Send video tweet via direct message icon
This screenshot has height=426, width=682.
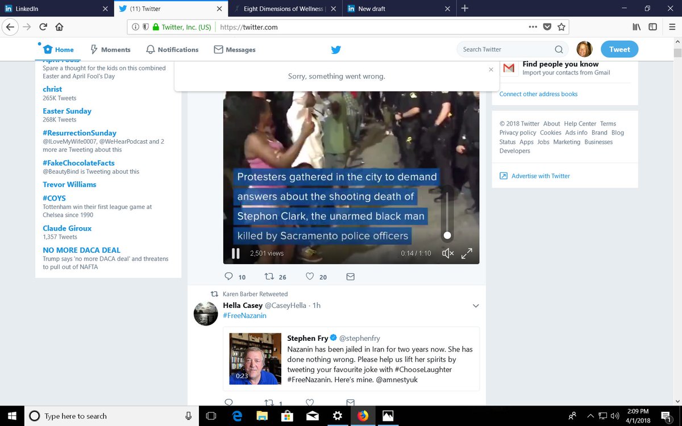[x=350, y=277]
